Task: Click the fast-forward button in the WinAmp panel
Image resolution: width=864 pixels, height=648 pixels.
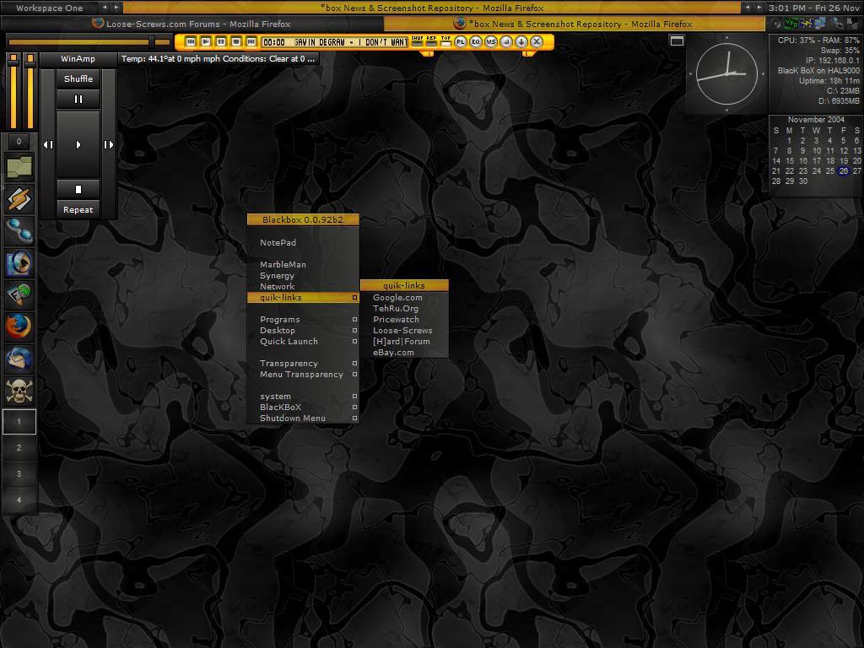Action: [x=109, y=144]
